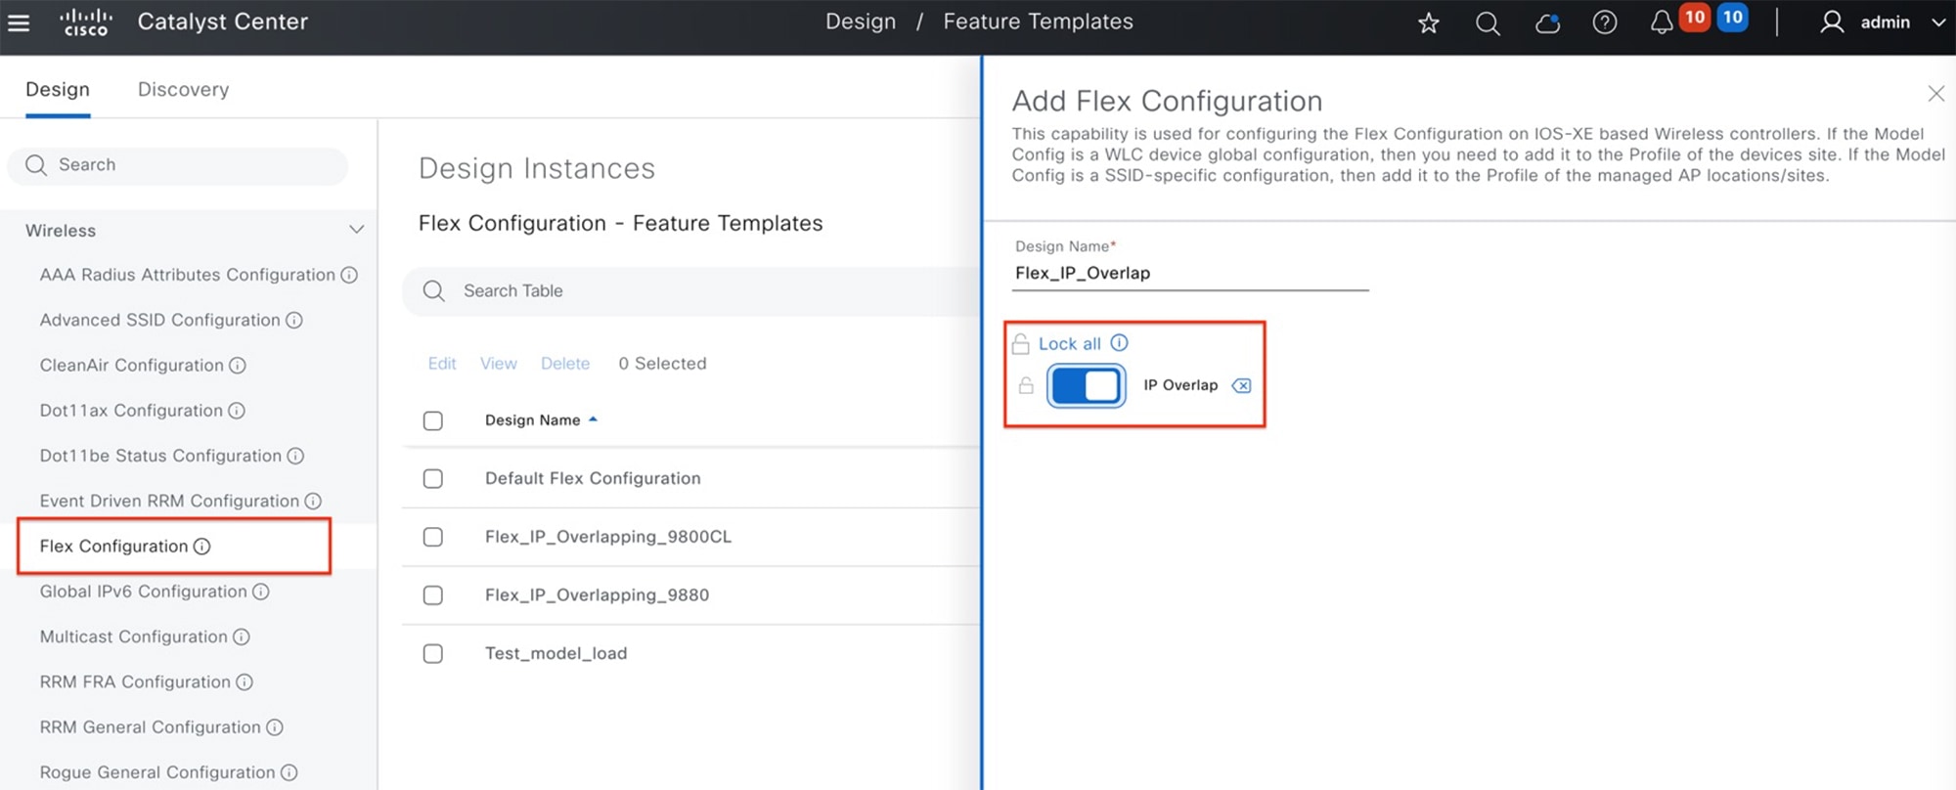Open the hamburger navigation menu
Viewport: 1956px width, 790px height.
coord(19,22)
